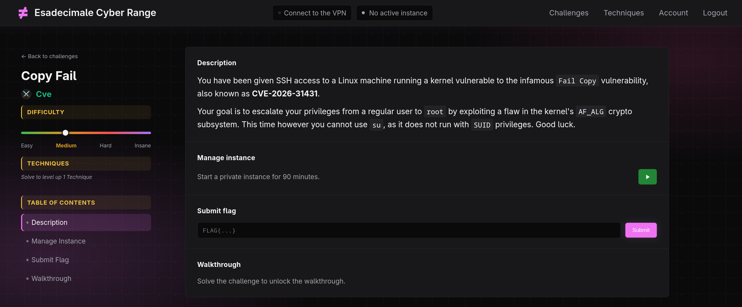Open the Techniques page in navbar

(x=624, y=13)
